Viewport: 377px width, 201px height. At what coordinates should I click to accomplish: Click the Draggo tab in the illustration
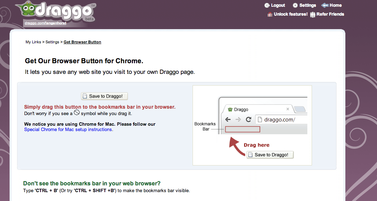[258, 109]
